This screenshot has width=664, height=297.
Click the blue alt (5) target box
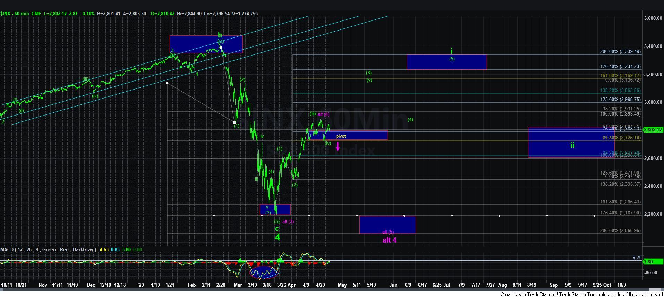tap(388, 225)
